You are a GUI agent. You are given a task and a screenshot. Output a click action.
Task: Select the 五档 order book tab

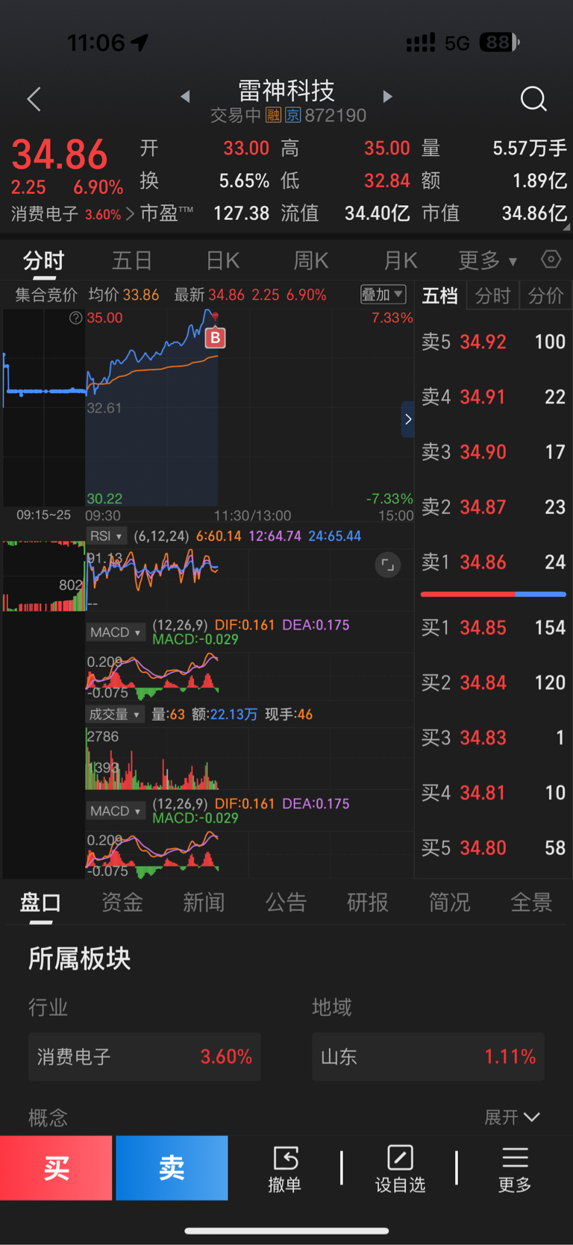click(x=440, y=296)
